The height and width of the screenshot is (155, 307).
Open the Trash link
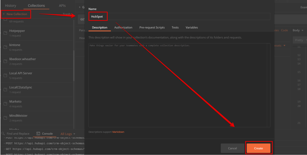tap(67, 14)
